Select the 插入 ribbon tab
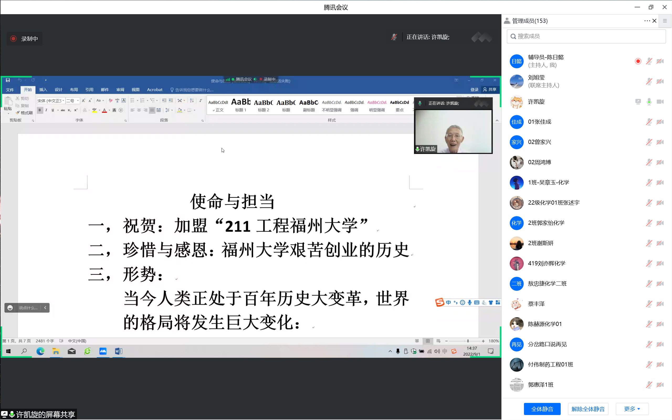The height and width of the screenshot is (420, 672). point(43,90)
